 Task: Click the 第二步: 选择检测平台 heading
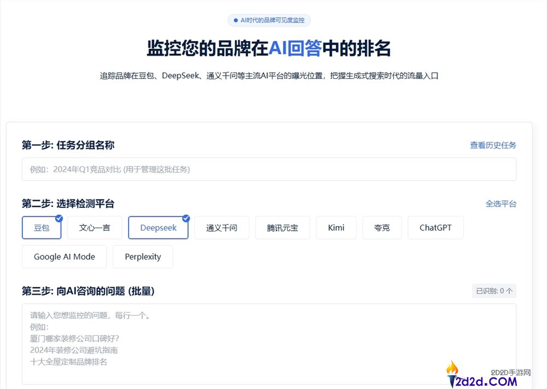[68, 204]
